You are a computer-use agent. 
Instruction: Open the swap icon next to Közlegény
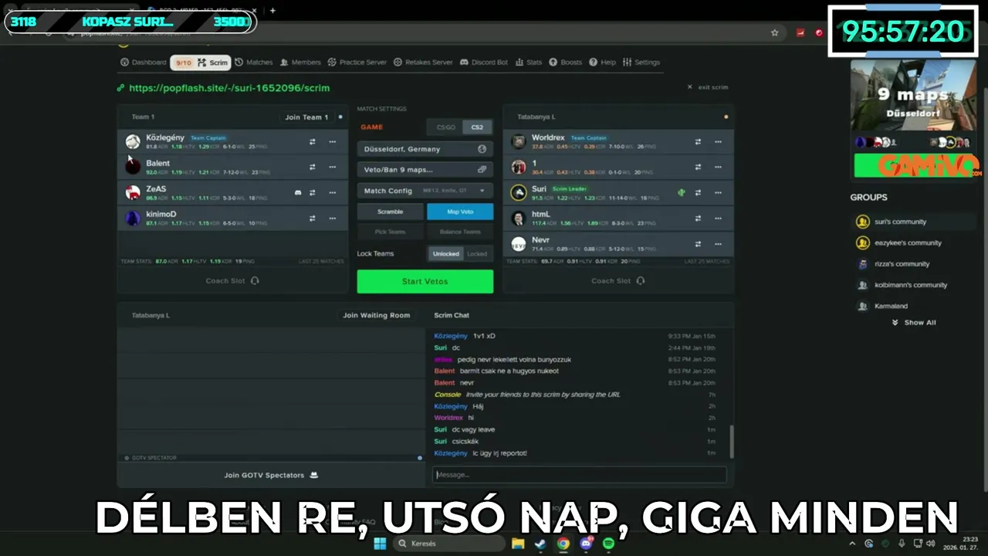(x=313, y=142)
